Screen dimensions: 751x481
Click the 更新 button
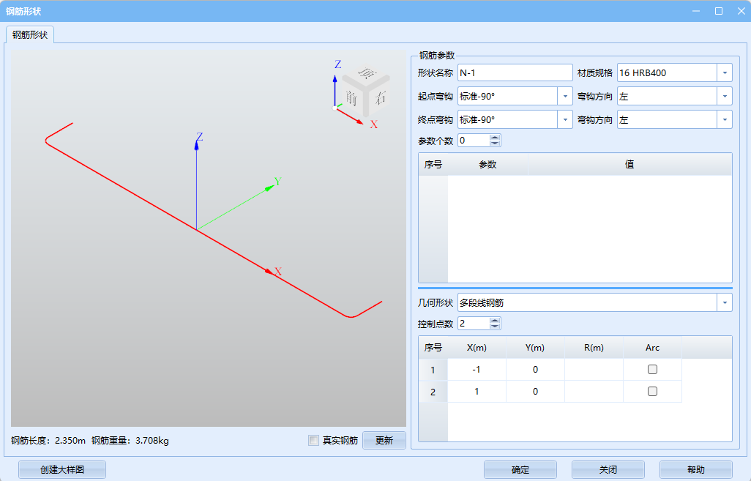[384, 441]
